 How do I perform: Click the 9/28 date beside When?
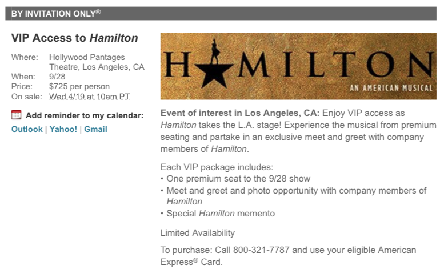pos(57,77)
